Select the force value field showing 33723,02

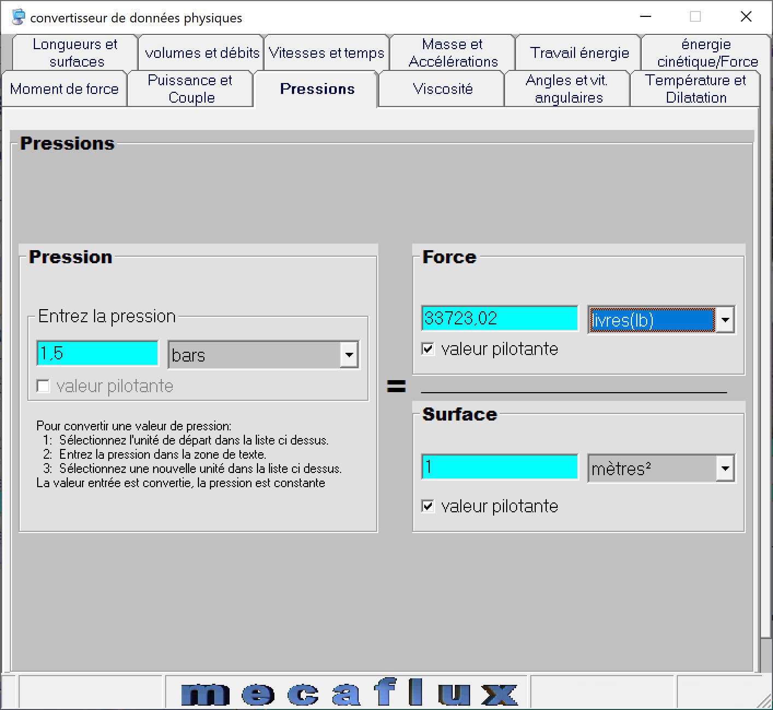tap(499, 318)
